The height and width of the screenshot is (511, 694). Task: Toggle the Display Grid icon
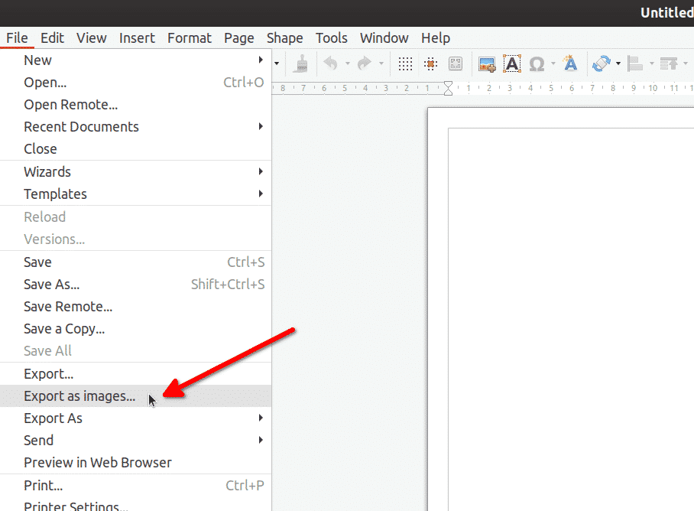click(x=406, y=63)
